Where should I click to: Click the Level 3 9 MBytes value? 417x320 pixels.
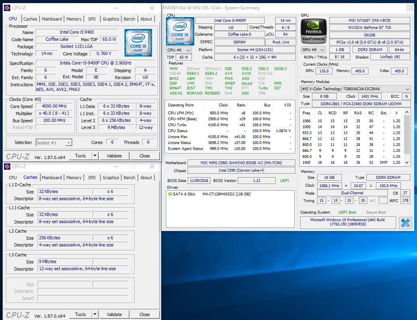pos(116,127)
